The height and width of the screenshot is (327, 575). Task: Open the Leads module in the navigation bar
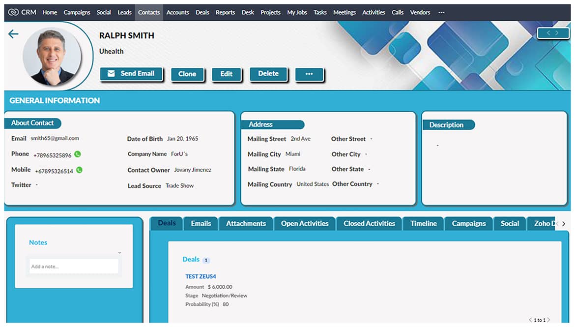click(x=124, y=12)
